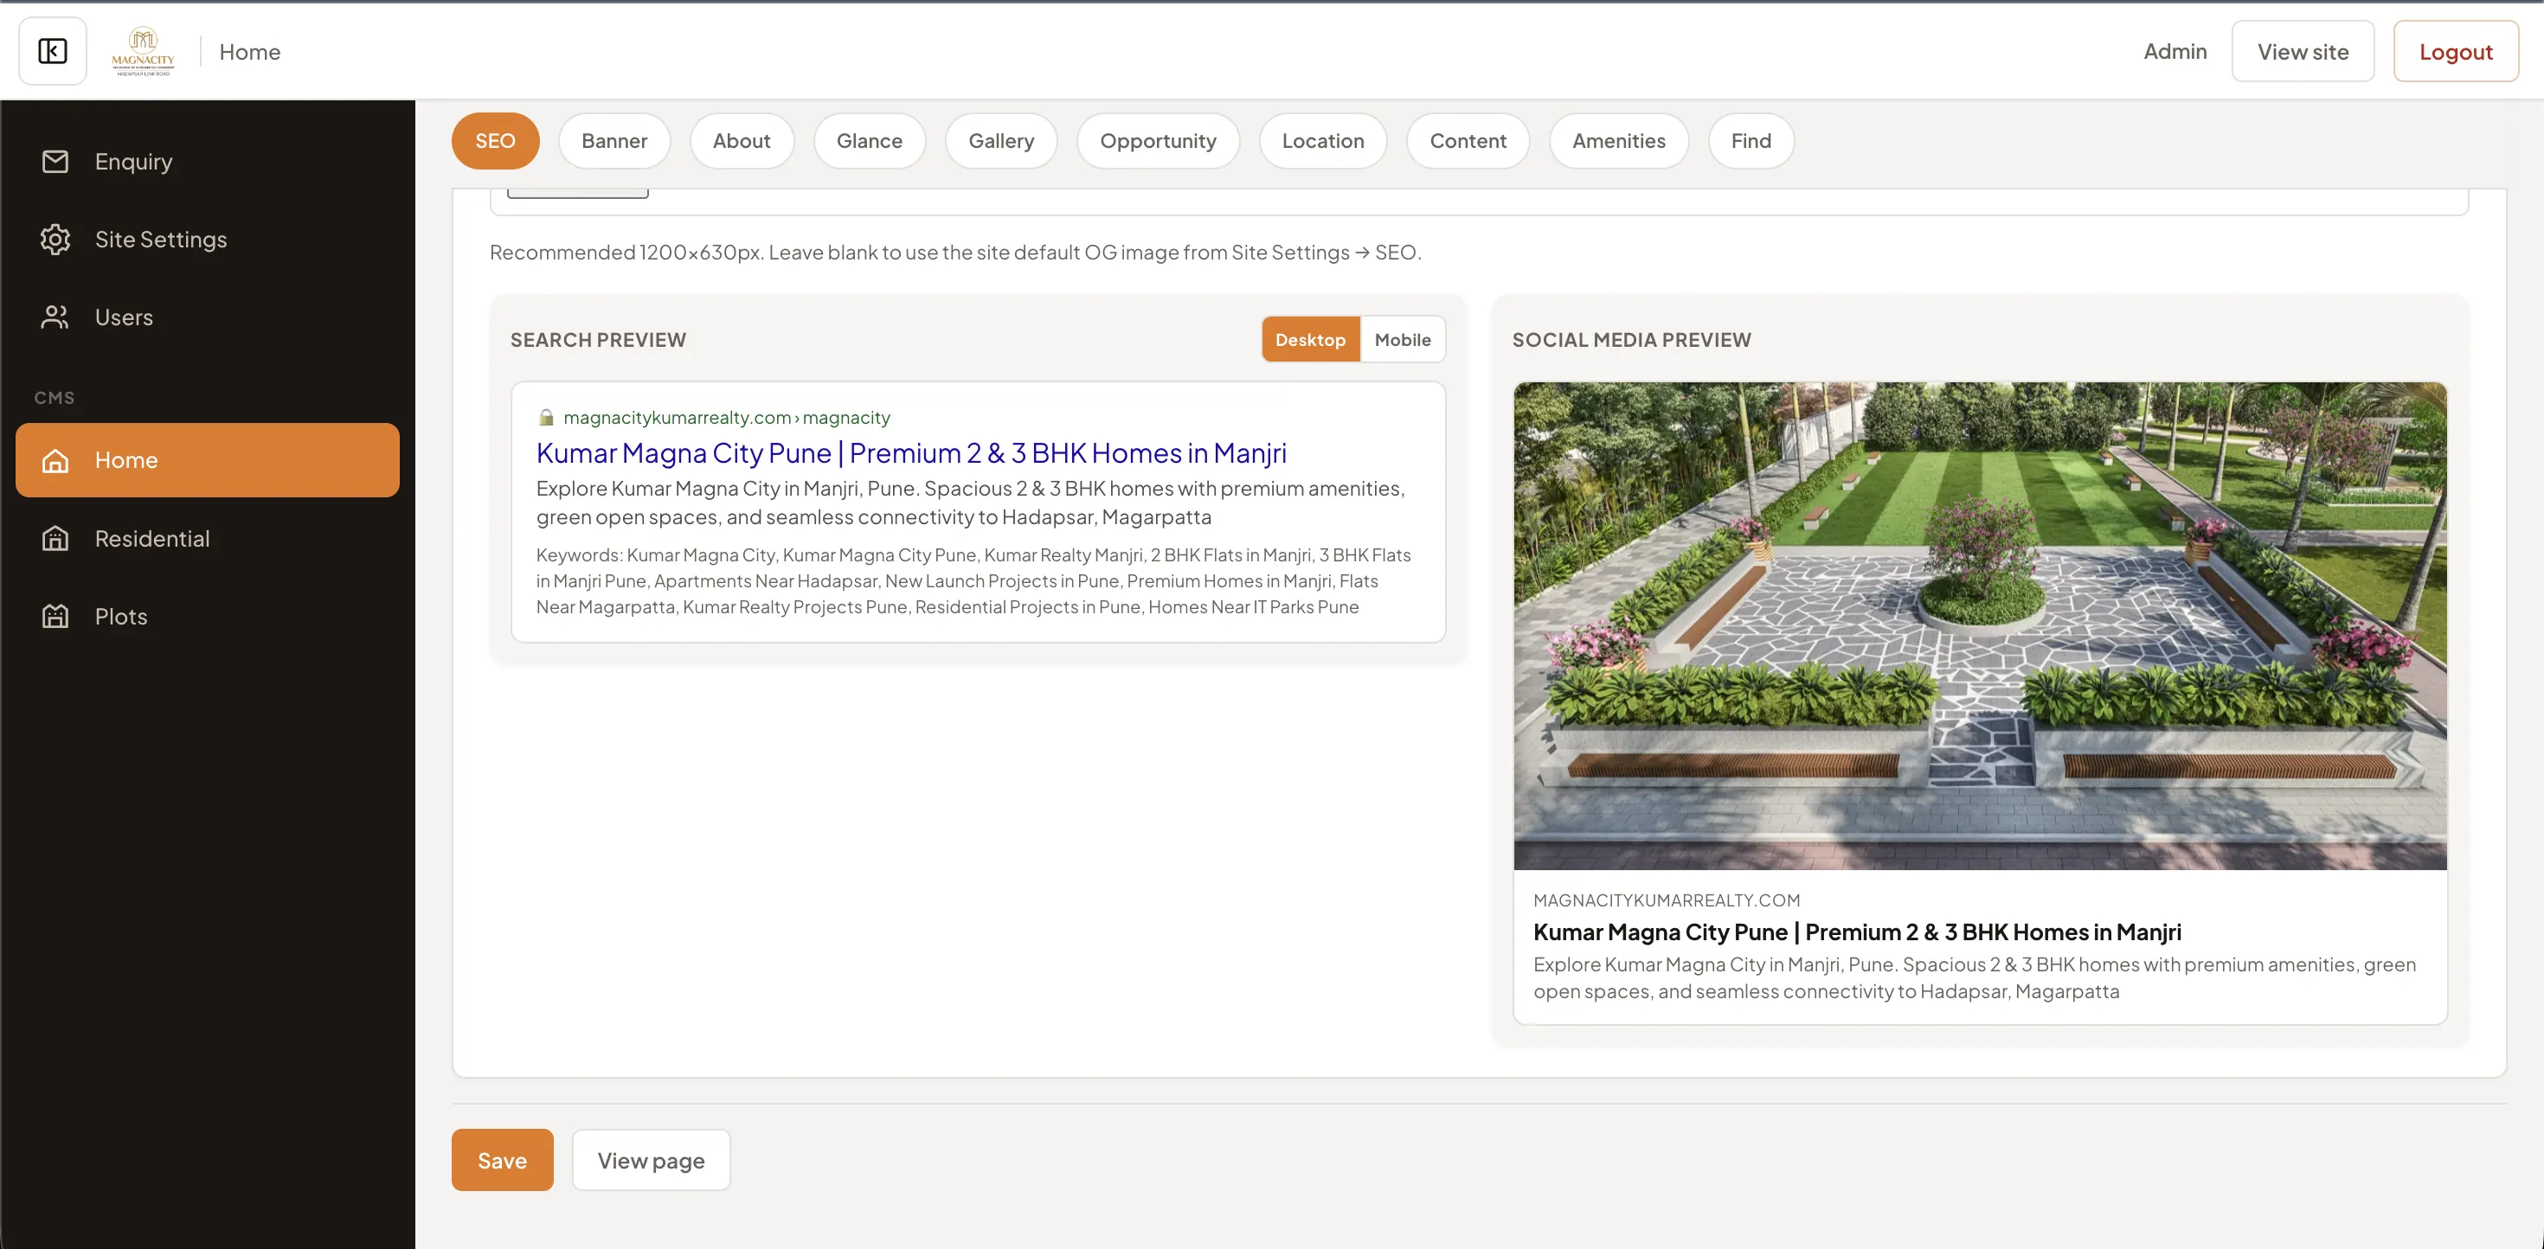The width and height of the screenshot is (2544, 1249).
Task: Switch to the Banner tab
Action: (614, 141)
